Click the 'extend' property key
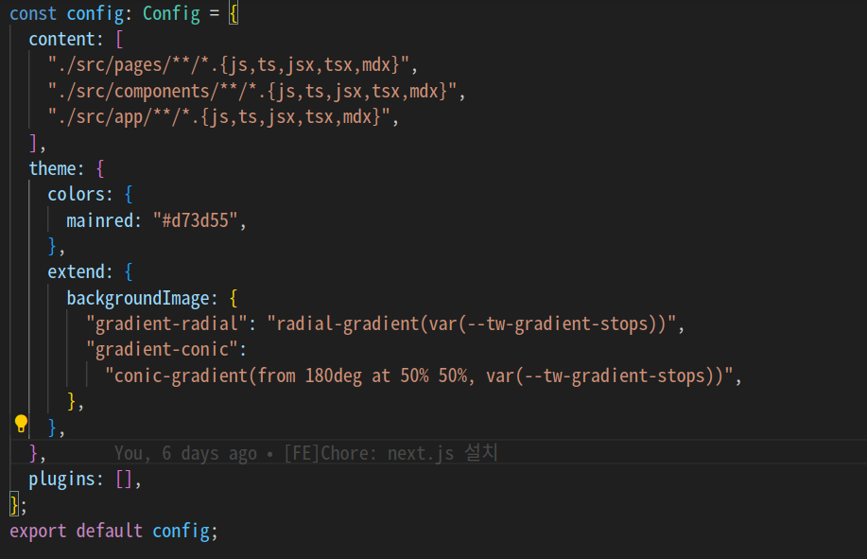Image resolution: width=867 pixels, height=559 pixels. coord(76,272)
